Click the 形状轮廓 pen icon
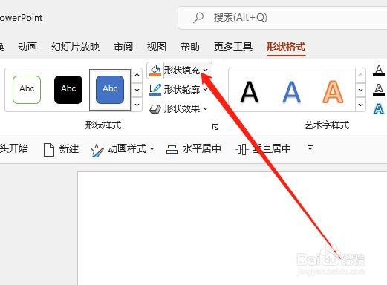Screen dimensions: 387x285 pos(155,90)
